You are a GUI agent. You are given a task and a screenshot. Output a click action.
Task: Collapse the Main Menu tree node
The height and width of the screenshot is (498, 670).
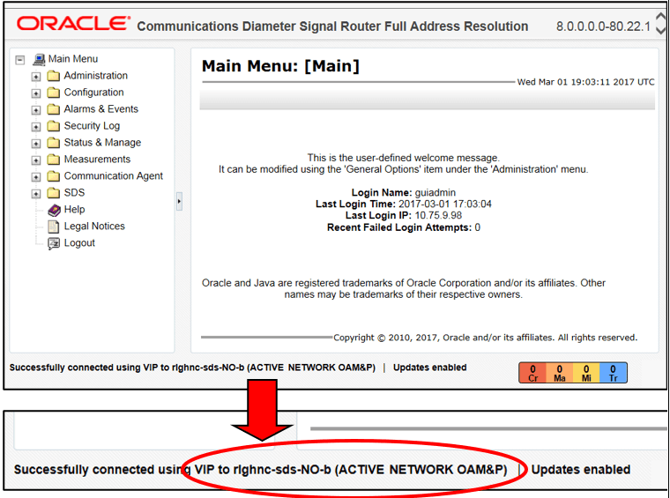[x=20, y=60]
